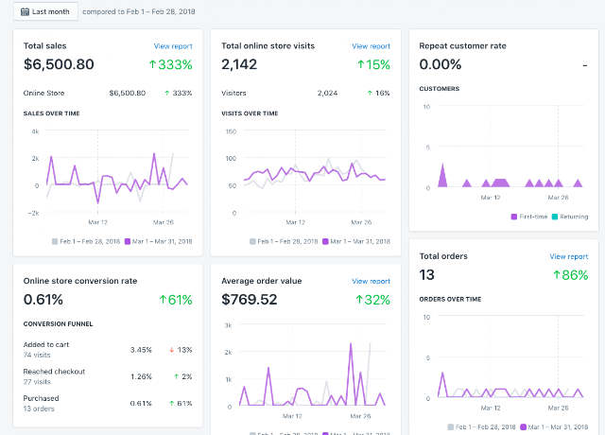This screenshot has height=435, width=605.
Task: Click purple Mar legend swatch in Orders chart
Action: 523,426
